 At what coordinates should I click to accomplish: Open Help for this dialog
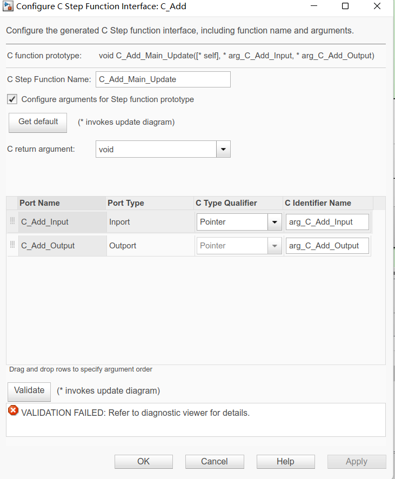[x=285, y=461]
